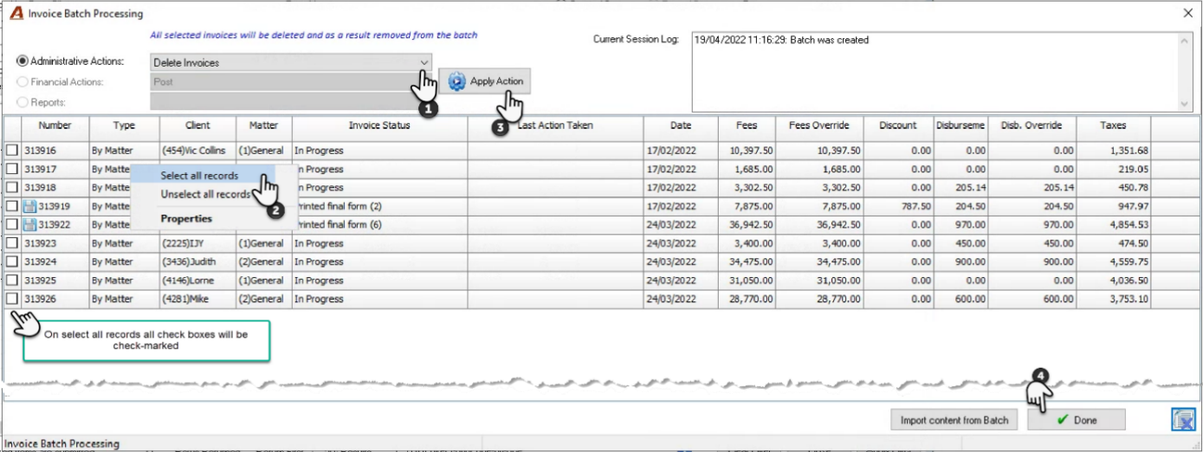Click Import content from Batch button
The image size is (1203, 452).
pyautogui.click(x=954, y=420)
